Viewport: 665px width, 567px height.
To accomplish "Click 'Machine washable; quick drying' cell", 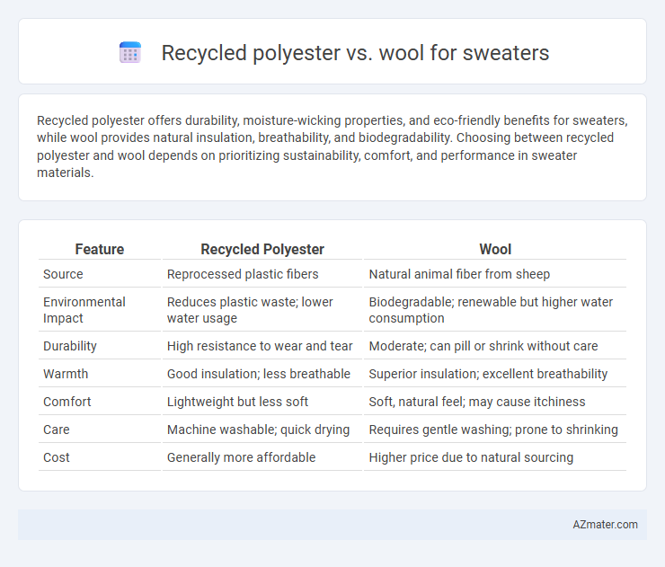I will point(258,430).
